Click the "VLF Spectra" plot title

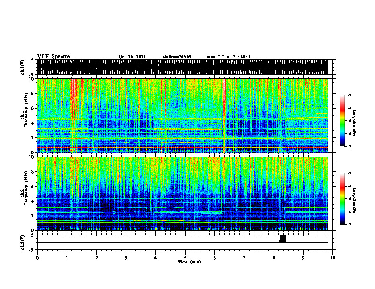(x=54, y=57)
